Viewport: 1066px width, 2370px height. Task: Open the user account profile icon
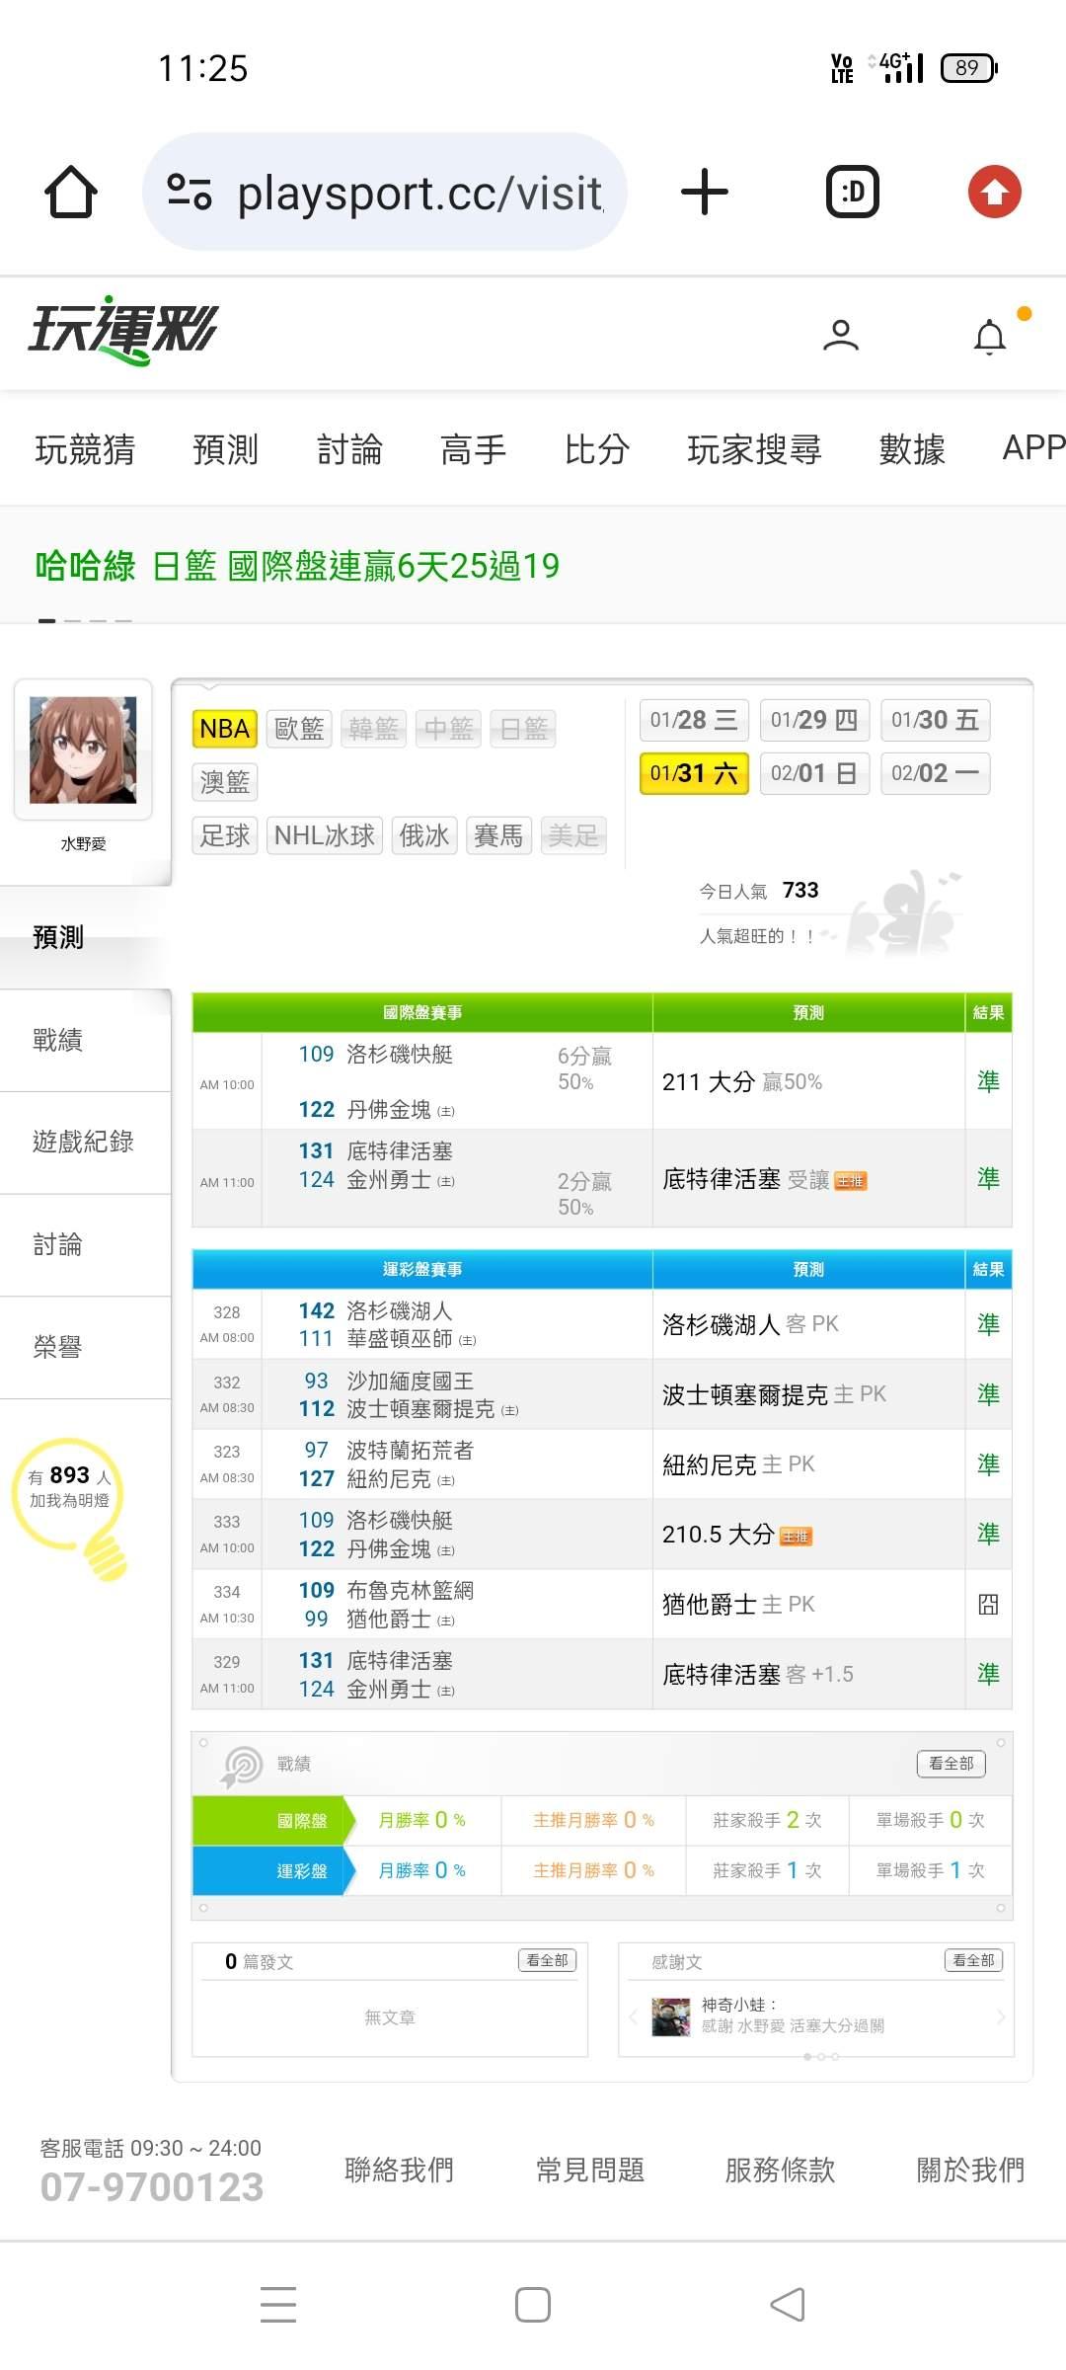840,336
